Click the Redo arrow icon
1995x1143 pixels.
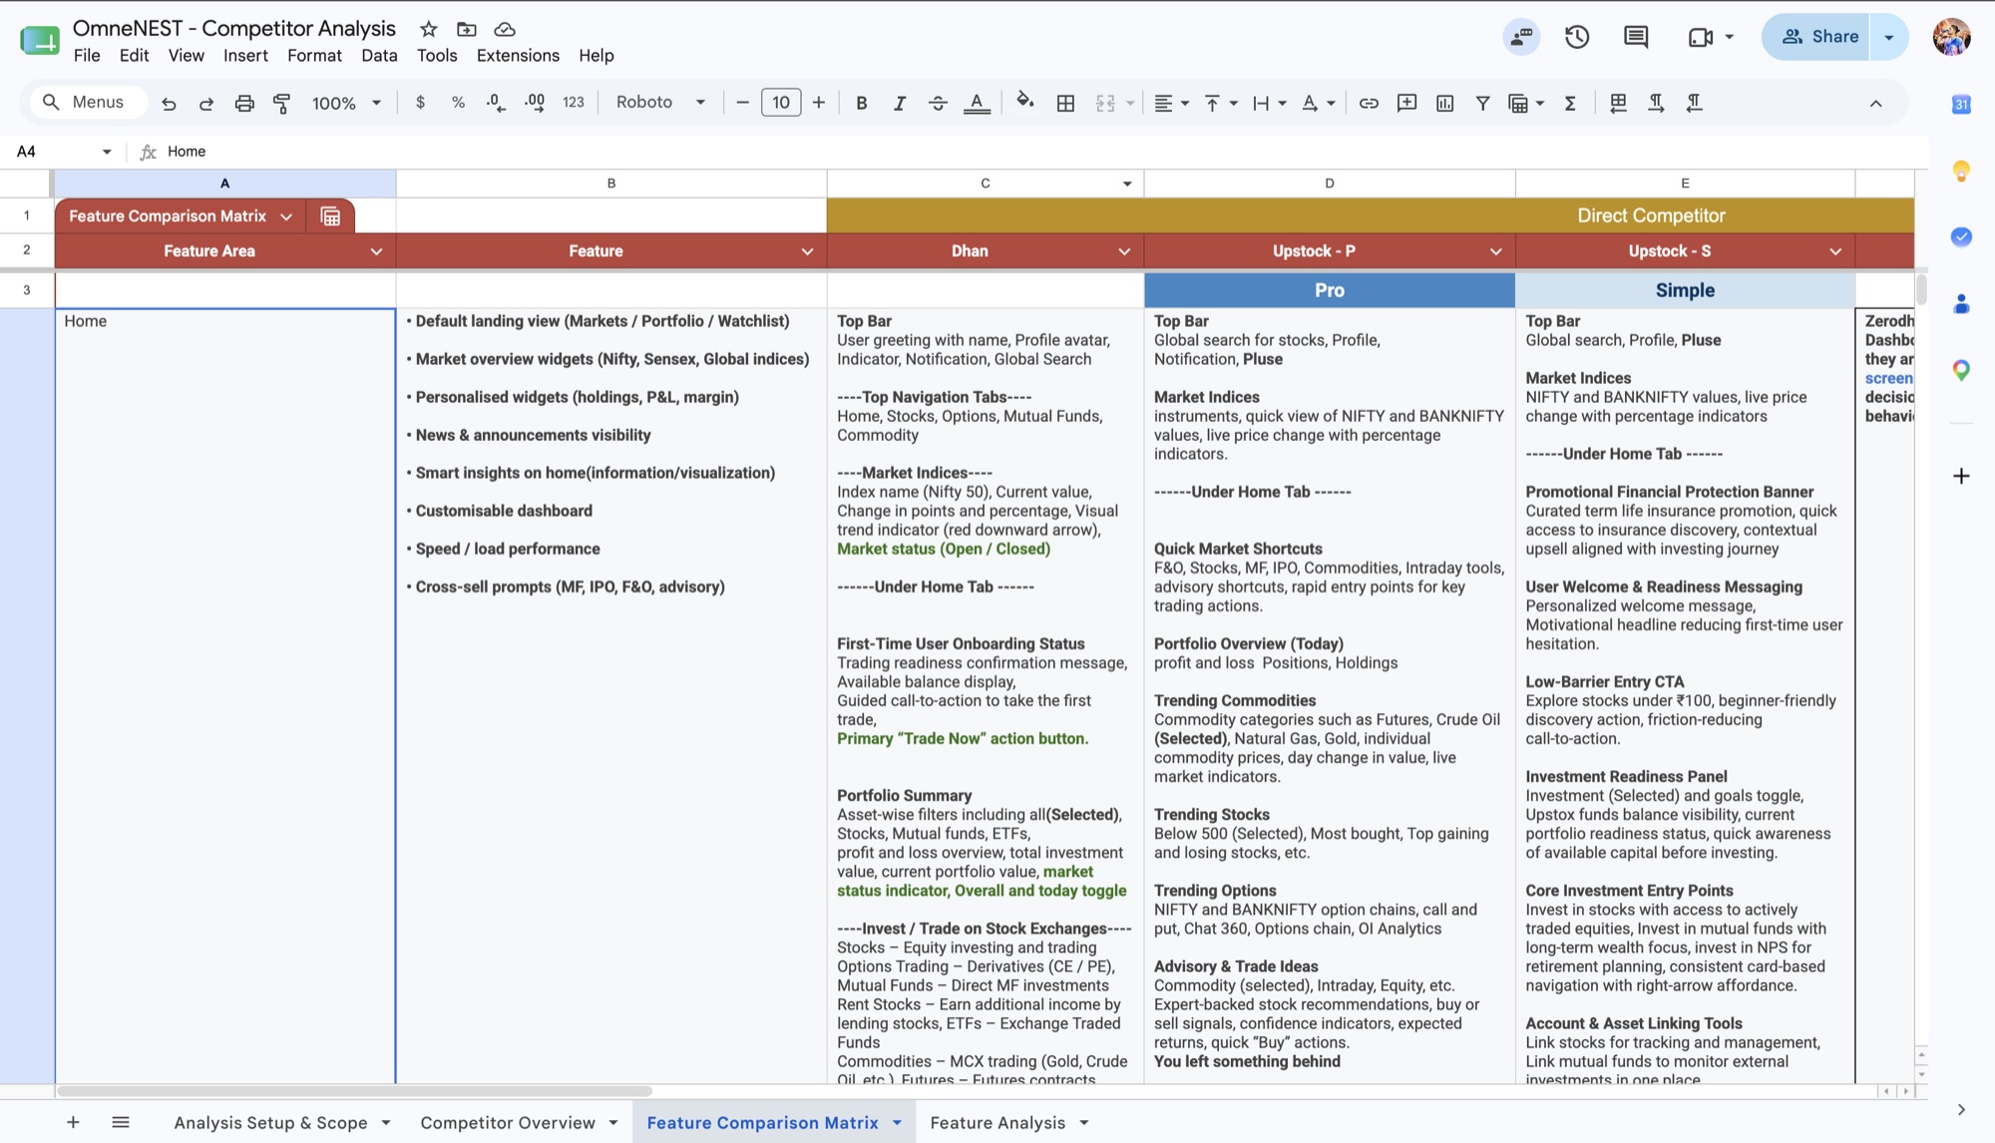click(x=206, y=103)
